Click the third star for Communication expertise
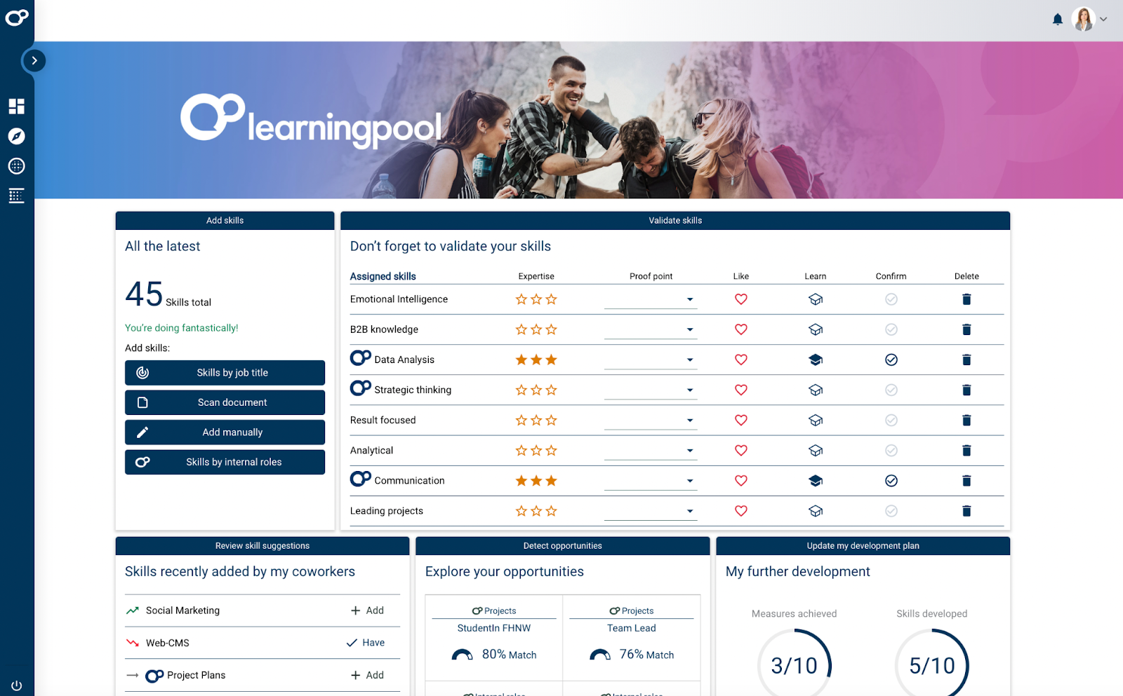Image resolution: width=1123 pixels, height=696 pixels. point(552,481)
